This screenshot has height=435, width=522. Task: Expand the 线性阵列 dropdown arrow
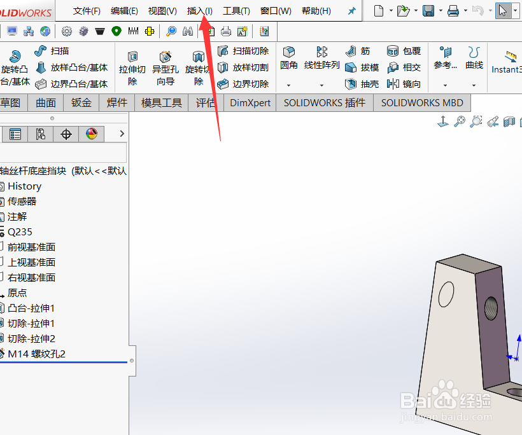click(321, 85)
